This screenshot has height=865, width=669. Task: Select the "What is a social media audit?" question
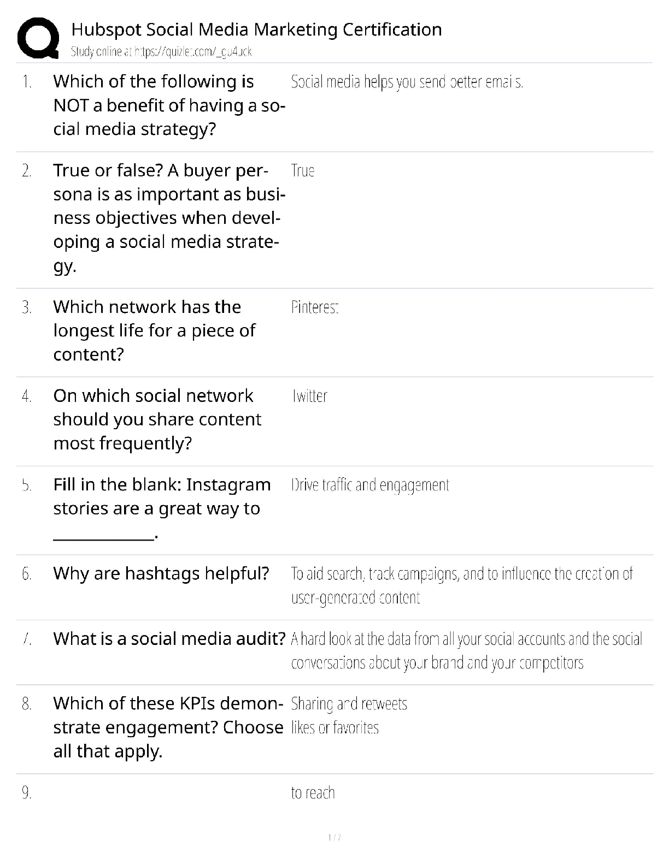point(169,638)
